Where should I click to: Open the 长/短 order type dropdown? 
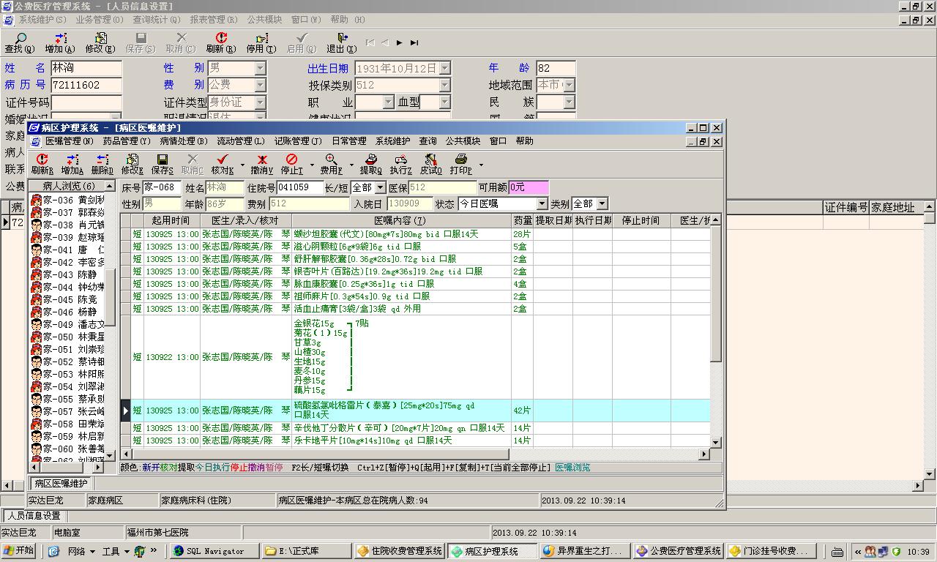(381, 188)
